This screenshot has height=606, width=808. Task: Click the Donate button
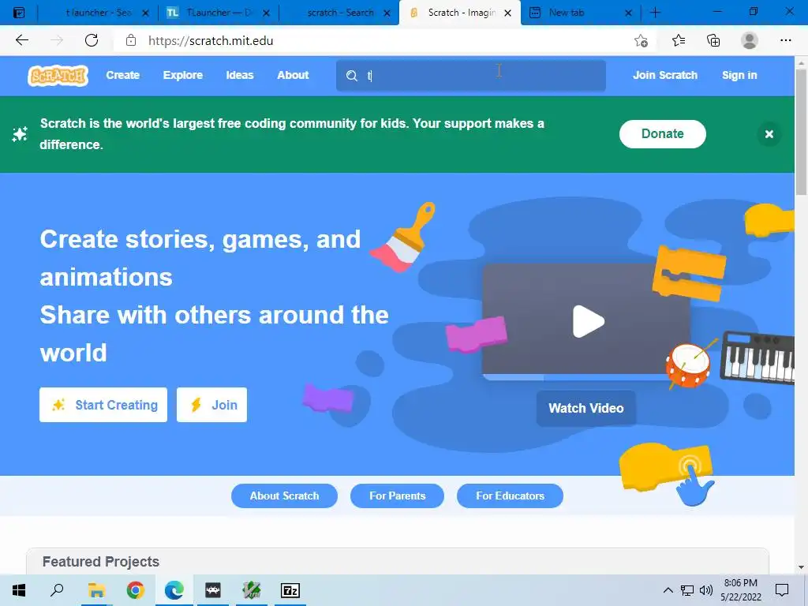click(x=663, y=134)
